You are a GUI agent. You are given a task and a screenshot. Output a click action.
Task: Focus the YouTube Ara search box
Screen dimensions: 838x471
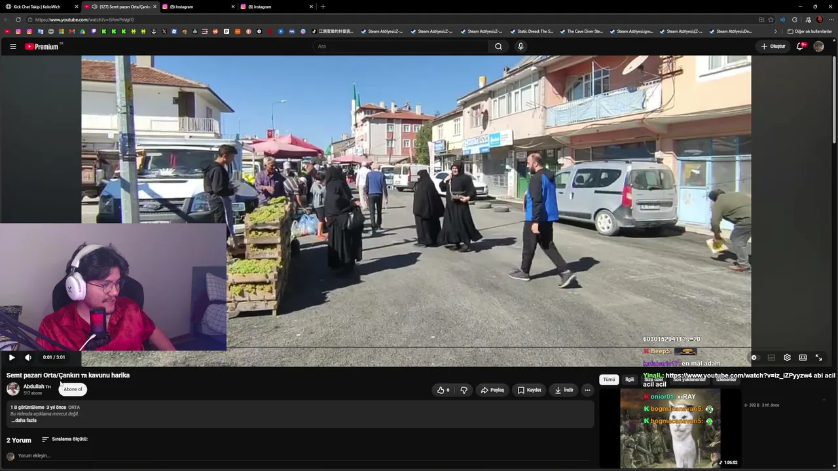coord(401,46)
